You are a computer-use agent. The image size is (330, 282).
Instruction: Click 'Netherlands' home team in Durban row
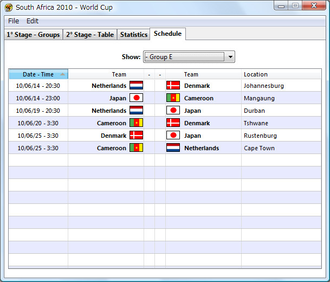pyautogui.click(x=109, y=111)
